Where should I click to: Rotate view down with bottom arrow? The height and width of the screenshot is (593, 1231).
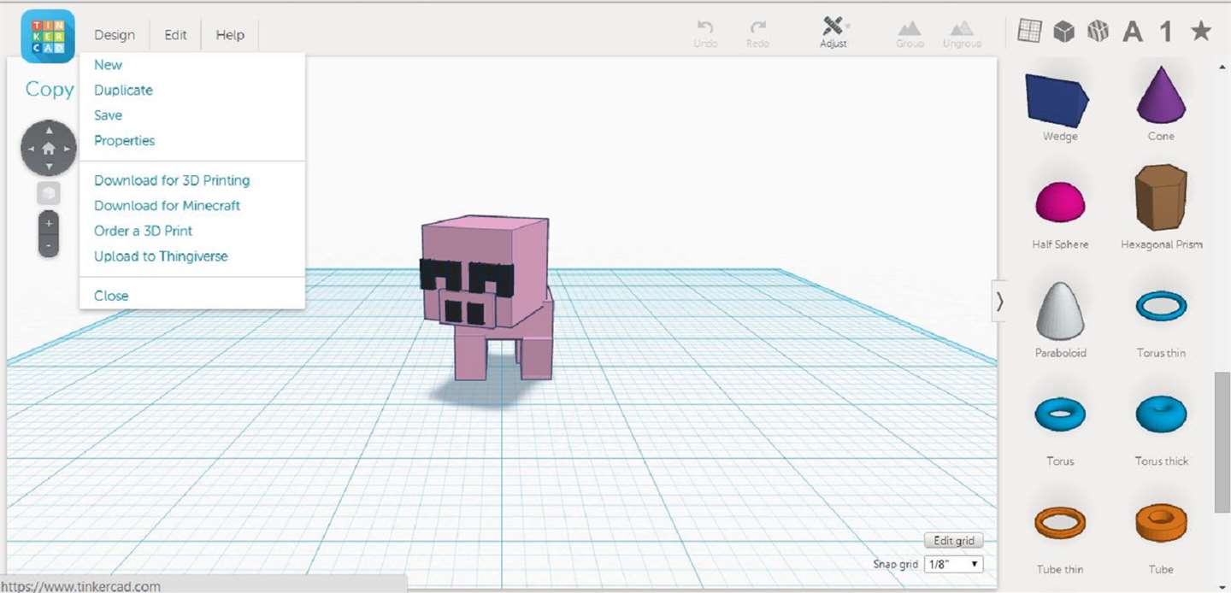pyautogui.click(x=49, y=166)
